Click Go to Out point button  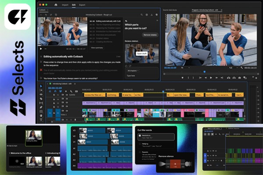pos(222,78)
